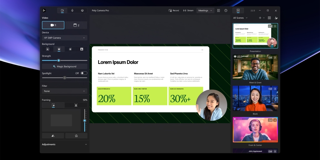
Task: Click the help question mark icon
Action: click(x=226, y=10)
